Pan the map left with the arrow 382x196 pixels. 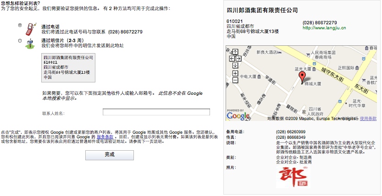232,58
